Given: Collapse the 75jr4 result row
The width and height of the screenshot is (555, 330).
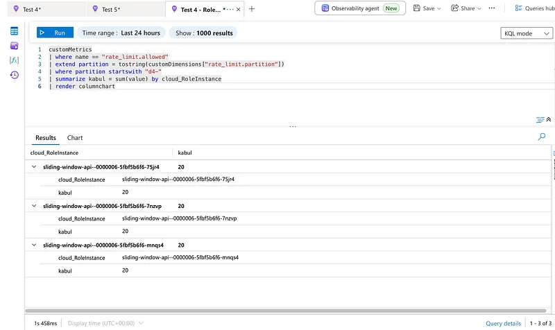Looking at the screenshot, I should pyautogui.click(x=34, y=166).
